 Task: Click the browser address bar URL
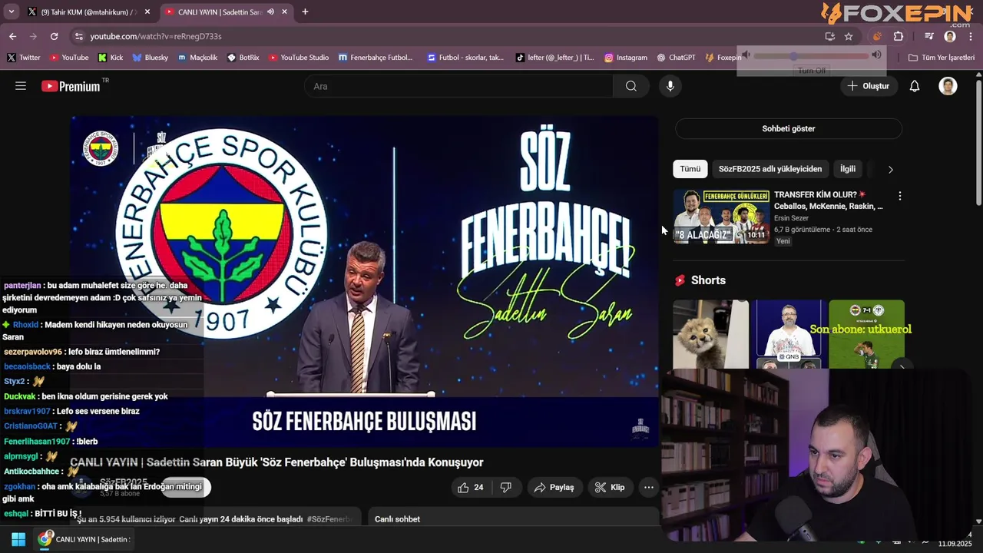(156, 36)
